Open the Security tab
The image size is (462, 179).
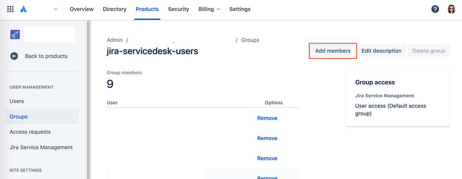pos(179,9)
